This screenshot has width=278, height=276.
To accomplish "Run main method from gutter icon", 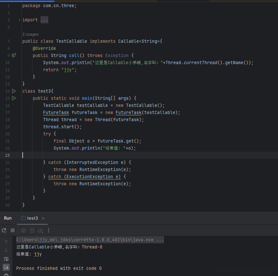I will tap(14, 98).
